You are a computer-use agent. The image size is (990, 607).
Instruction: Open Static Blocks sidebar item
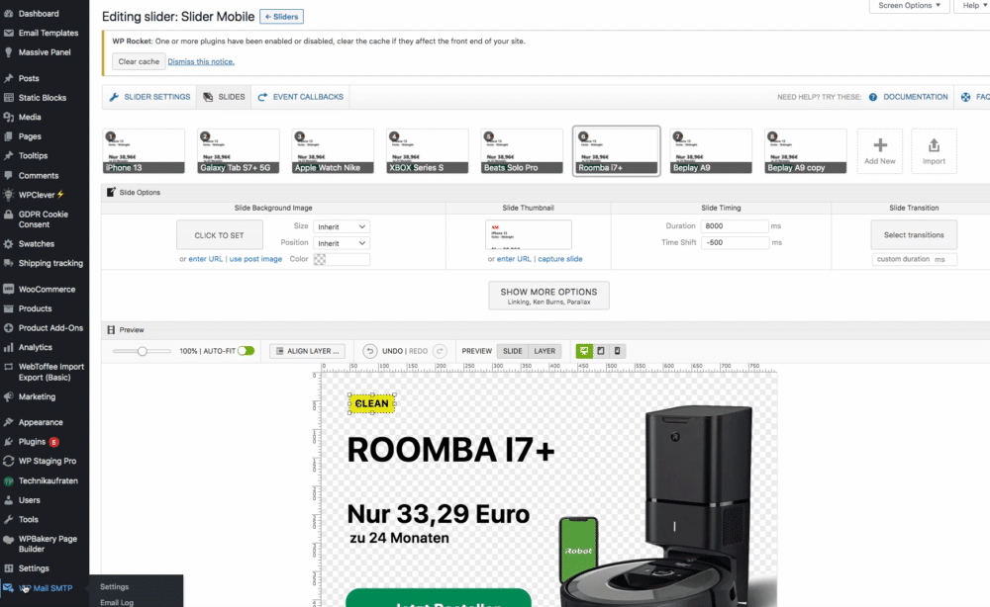point(45,98)
